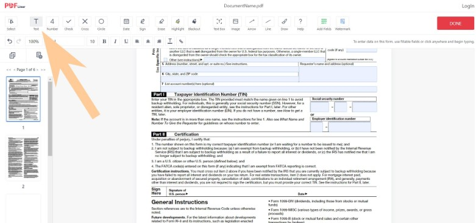The width and height of the screenshot is (476, 223).
Task: Activate the Check mark tool
Action: [x=69, y=22]
